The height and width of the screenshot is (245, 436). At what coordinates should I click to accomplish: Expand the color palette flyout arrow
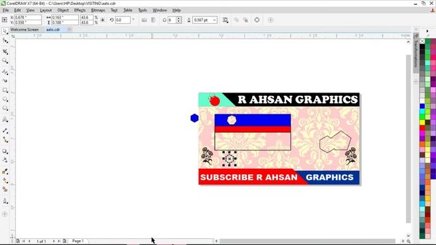pyautogui.click(x=427, y=31)
